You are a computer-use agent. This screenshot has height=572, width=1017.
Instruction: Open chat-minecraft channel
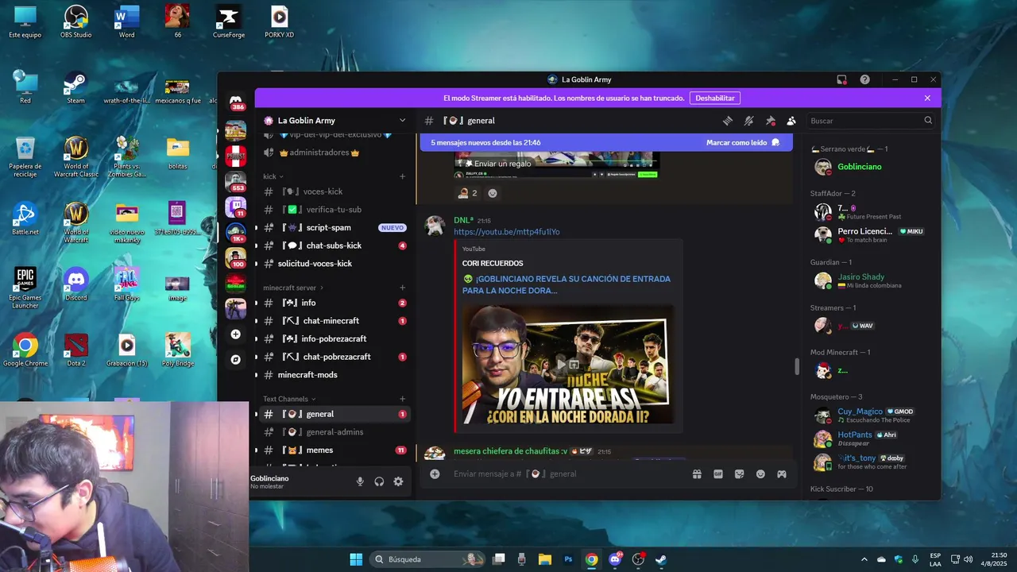click(x=334, y=321)
